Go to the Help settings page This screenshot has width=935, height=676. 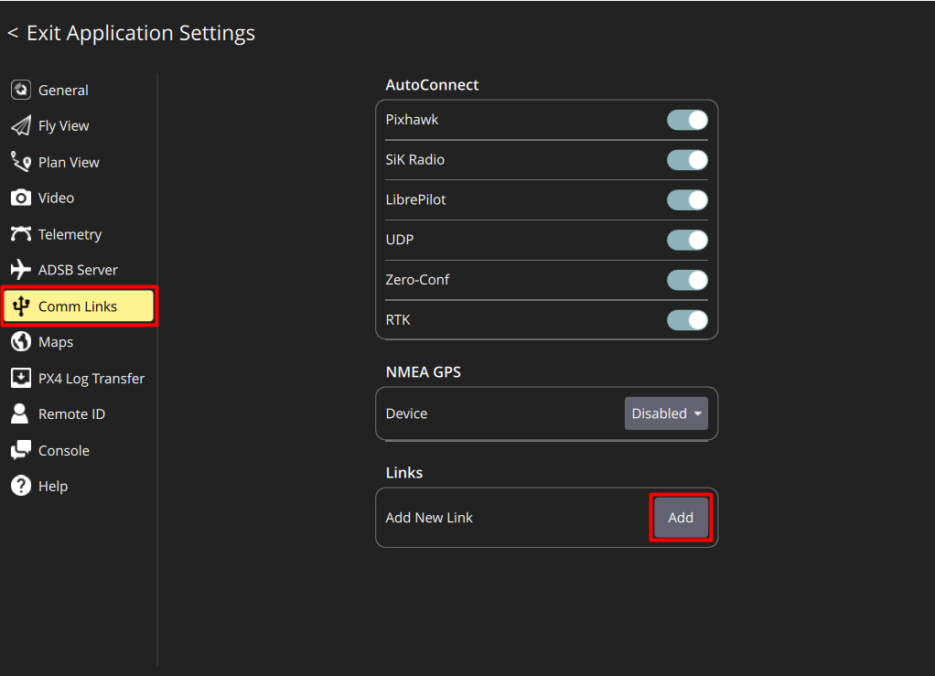point(52,487)
